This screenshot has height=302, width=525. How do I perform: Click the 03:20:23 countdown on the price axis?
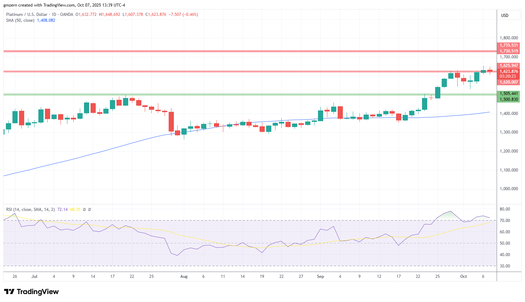tap(508, 77)
